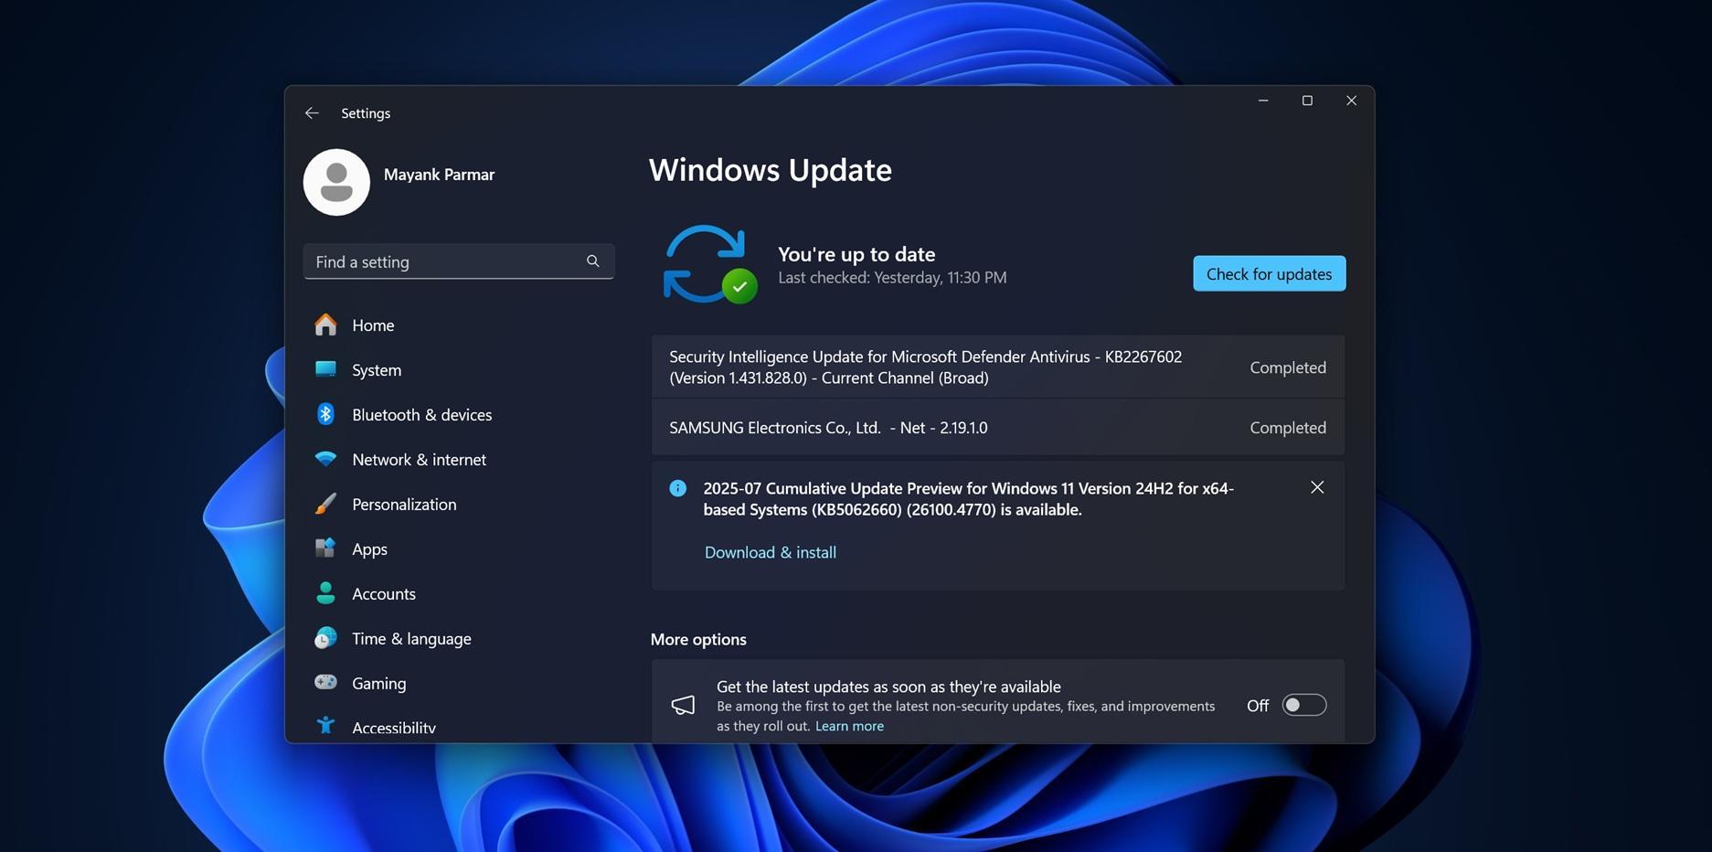Click the back arrow to navigate back
This screenshot has height=852, width=1712.
(312, 112)
